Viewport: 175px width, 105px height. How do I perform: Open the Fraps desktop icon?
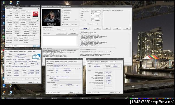[11, 86]
